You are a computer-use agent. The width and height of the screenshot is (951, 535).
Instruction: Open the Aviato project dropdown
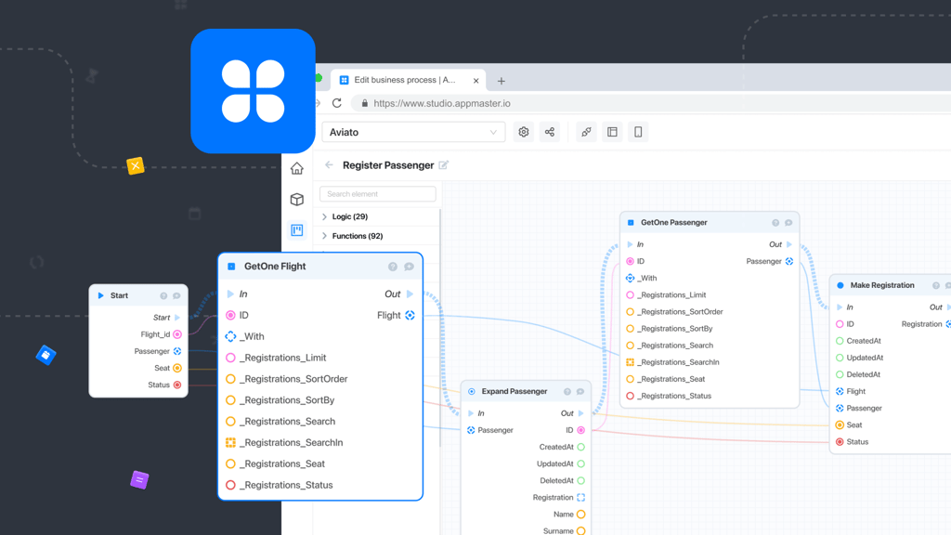tap(413, 132)
